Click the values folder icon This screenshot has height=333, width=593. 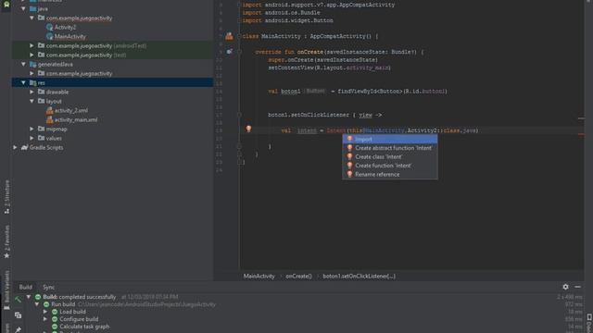click(41, 138)
